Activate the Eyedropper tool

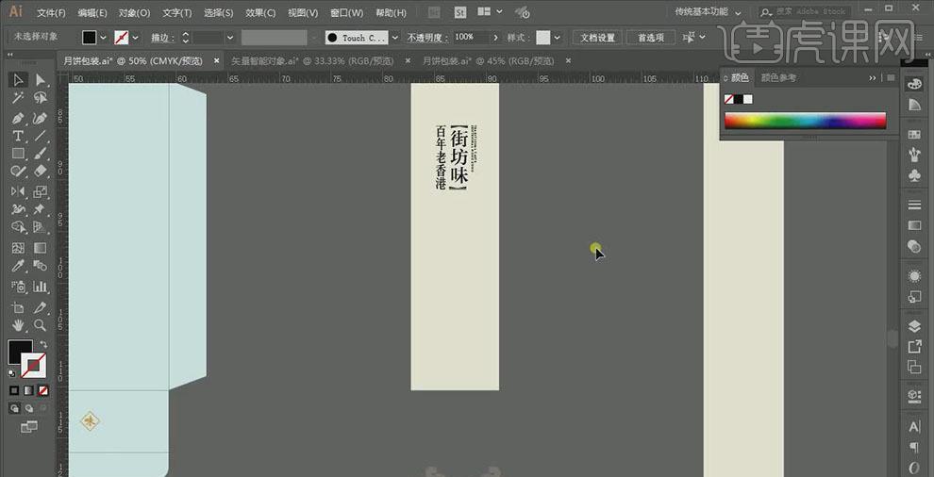[x=18, y=268]
